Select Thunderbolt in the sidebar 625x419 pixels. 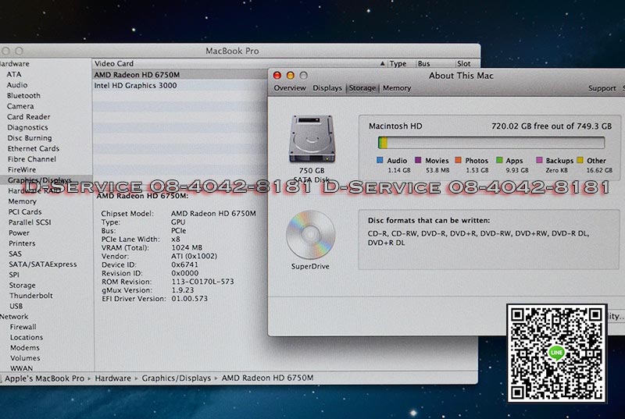[x=31, y=296]
